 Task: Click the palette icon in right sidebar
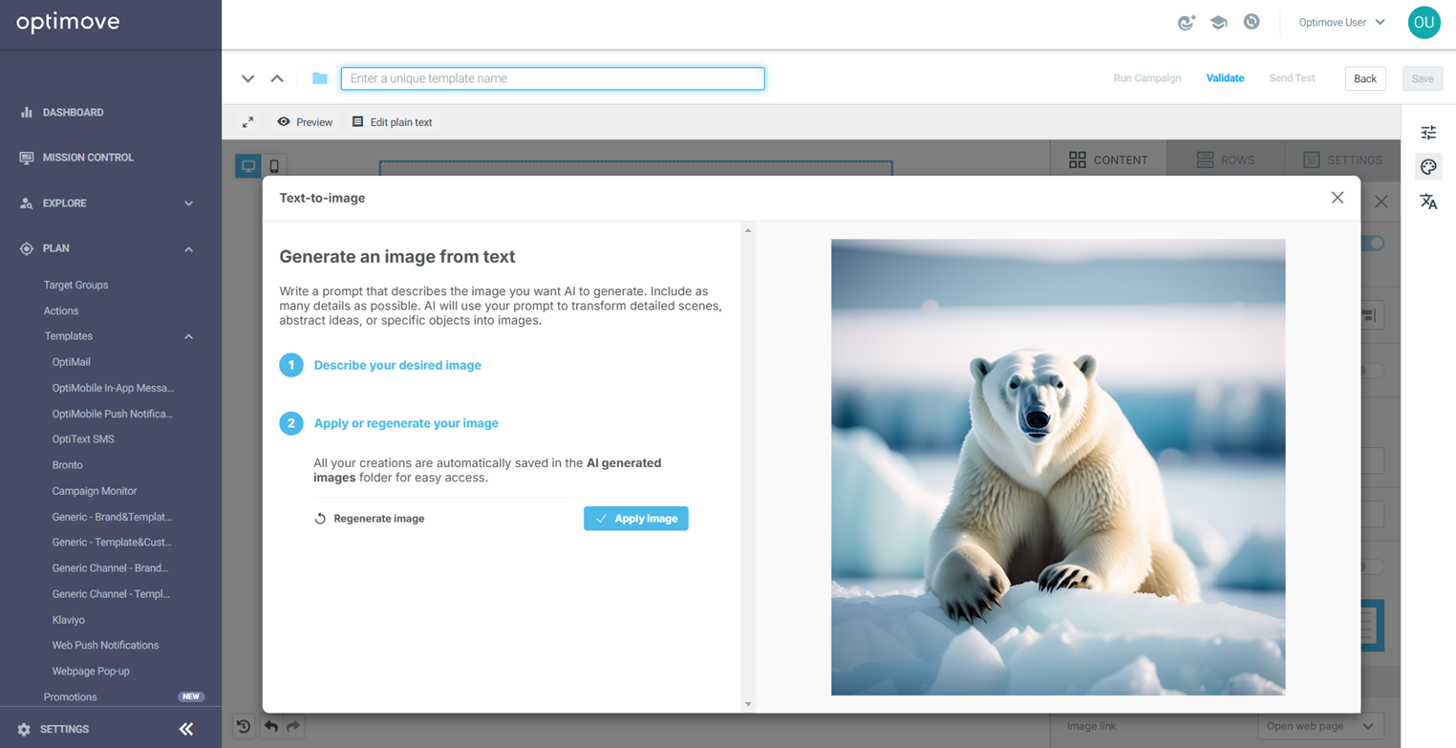coord(1428,167)
